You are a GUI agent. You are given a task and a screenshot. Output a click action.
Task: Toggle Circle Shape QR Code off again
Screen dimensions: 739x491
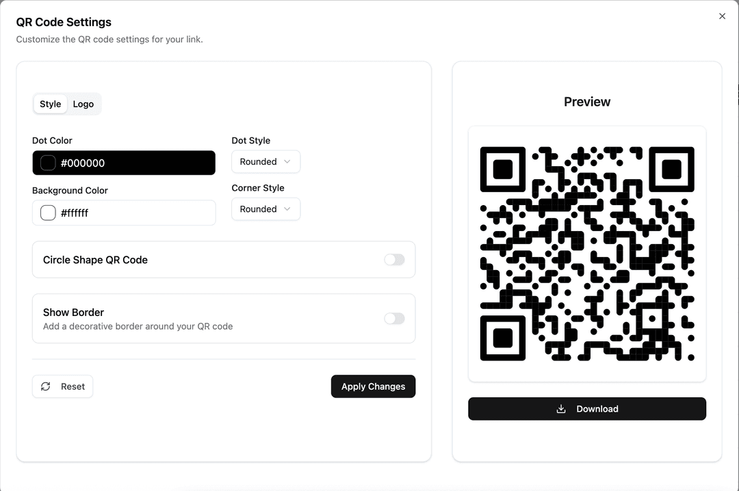pyautogui.click(x=394, y=260)
